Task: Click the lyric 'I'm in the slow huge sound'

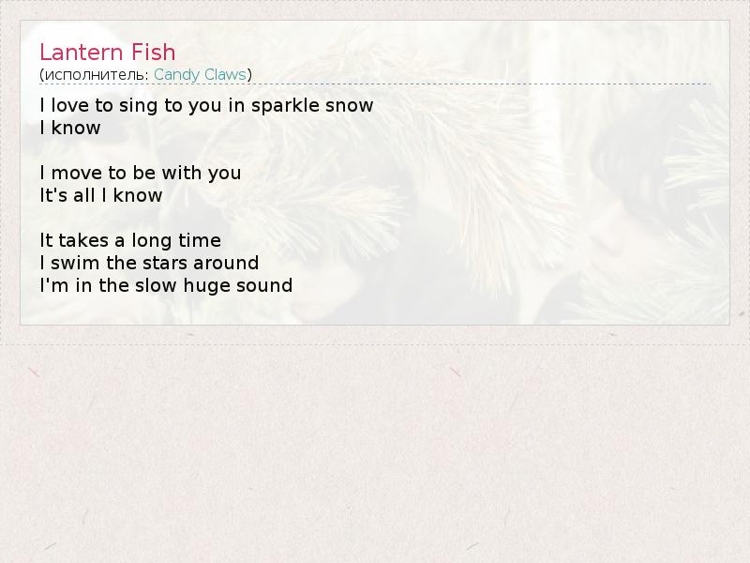Action: pyautogui.click(x=167, y=285)
